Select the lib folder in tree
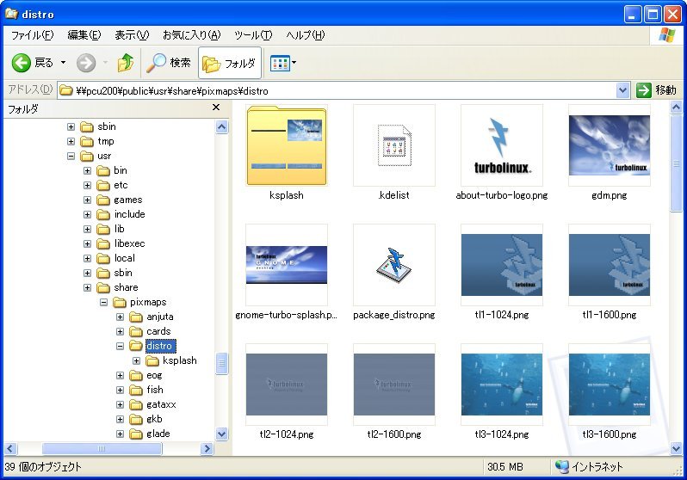The image size is (687, 480). pyautogui.click(x=119, y=229)
